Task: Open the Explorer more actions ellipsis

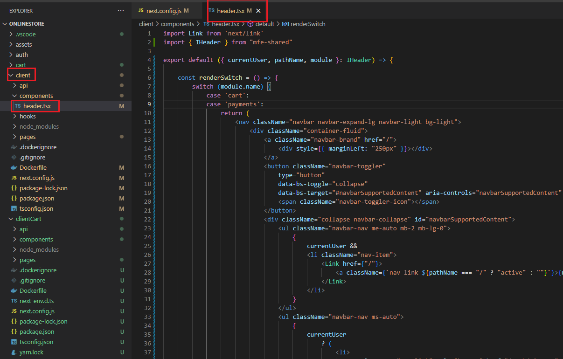Action: coord(121,11)
